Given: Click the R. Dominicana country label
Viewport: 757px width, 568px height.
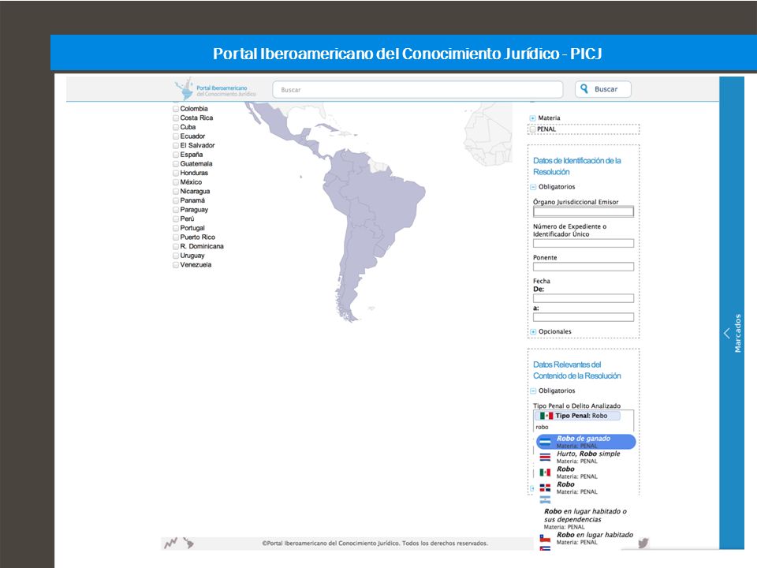Looking at the screenshot, I should click(x=202, y=246).
